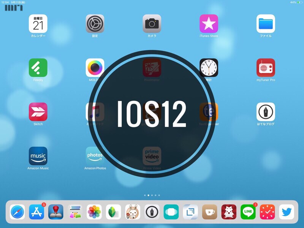Tap the red badge 1 on LINE
The height and width of the screenshot is (228, 304).
pyautogui.click(x=255, y=204)
